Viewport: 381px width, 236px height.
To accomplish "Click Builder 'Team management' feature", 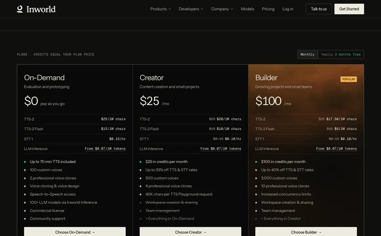I will (278, 211).
